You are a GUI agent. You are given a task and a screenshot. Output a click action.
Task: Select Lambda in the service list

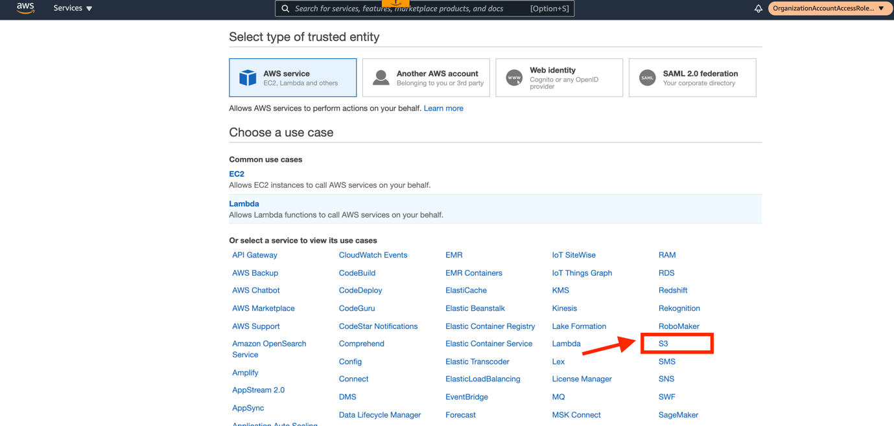click(x=567, y=344)
